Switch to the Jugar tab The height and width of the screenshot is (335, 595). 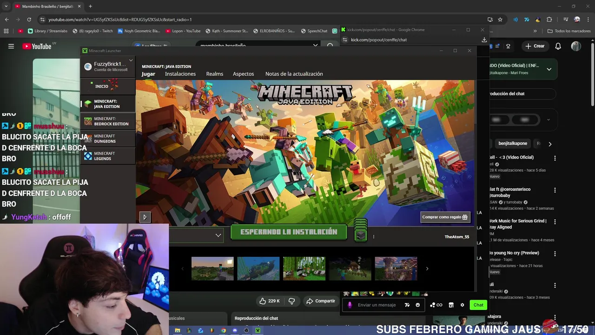(148, 74)
